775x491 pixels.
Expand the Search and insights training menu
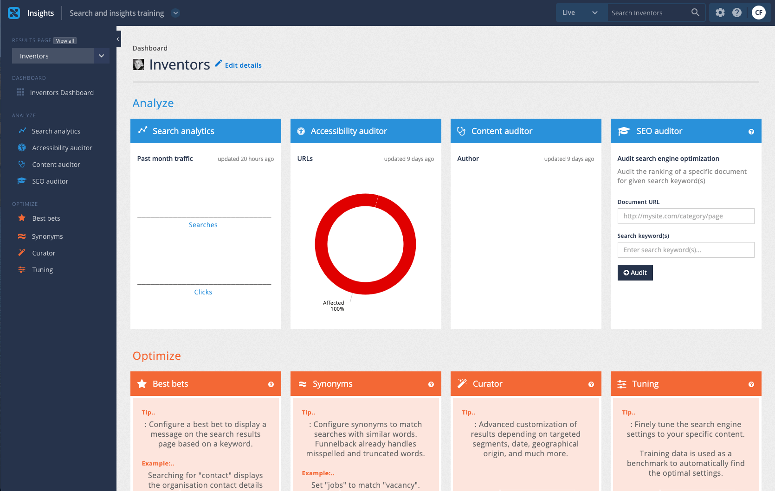point(175,13)
